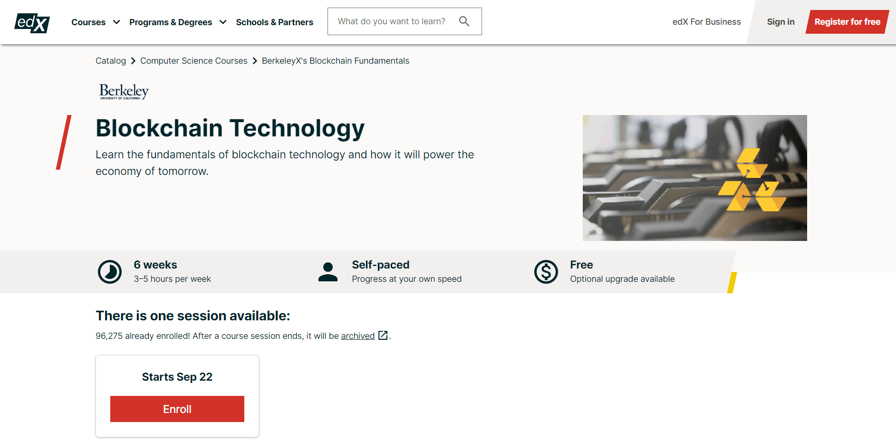Click the clock duration icon
896x442 pixels.
[110, 272]
